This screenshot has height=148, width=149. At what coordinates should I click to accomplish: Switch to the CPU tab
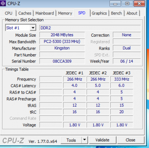pyautogui.click(x=9, y=13)
